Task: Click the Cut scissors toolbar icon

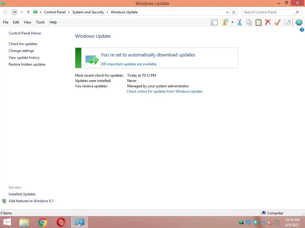Action: pyautogui.click(x=239, y=22)
